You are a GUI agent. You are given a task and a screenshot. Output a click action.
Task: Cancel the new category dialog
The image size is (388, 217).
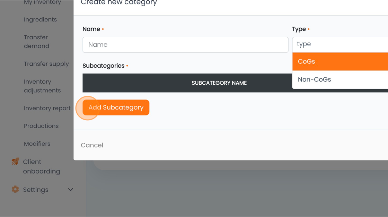coord(92,145)
